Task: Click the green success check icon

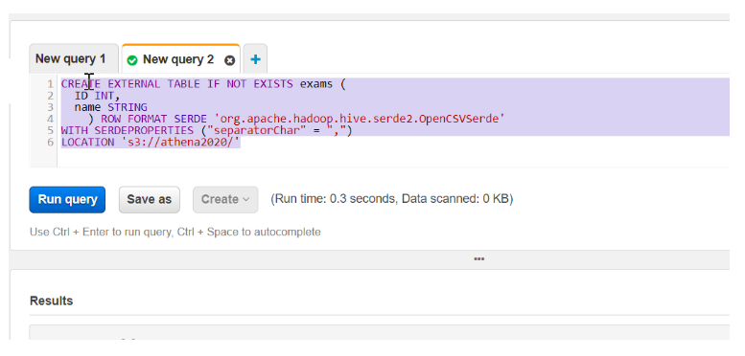Action: pyautogui.click(x=132, y=60)
